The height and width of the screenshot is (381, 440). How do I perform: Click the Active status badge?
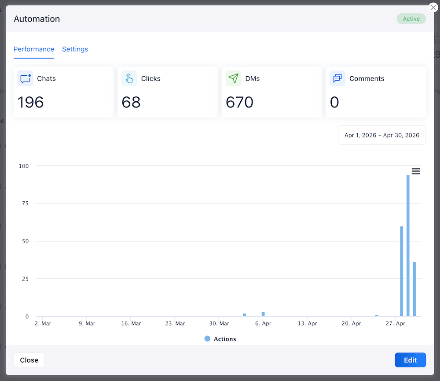tap(411, 19)
